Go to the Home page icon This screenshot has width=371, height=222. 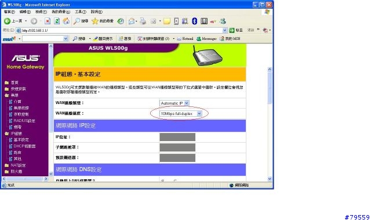(x=66, y=21)
